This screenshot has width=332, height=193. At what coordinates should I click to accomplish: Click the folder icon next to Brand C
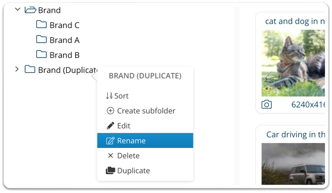coord(42,24)
